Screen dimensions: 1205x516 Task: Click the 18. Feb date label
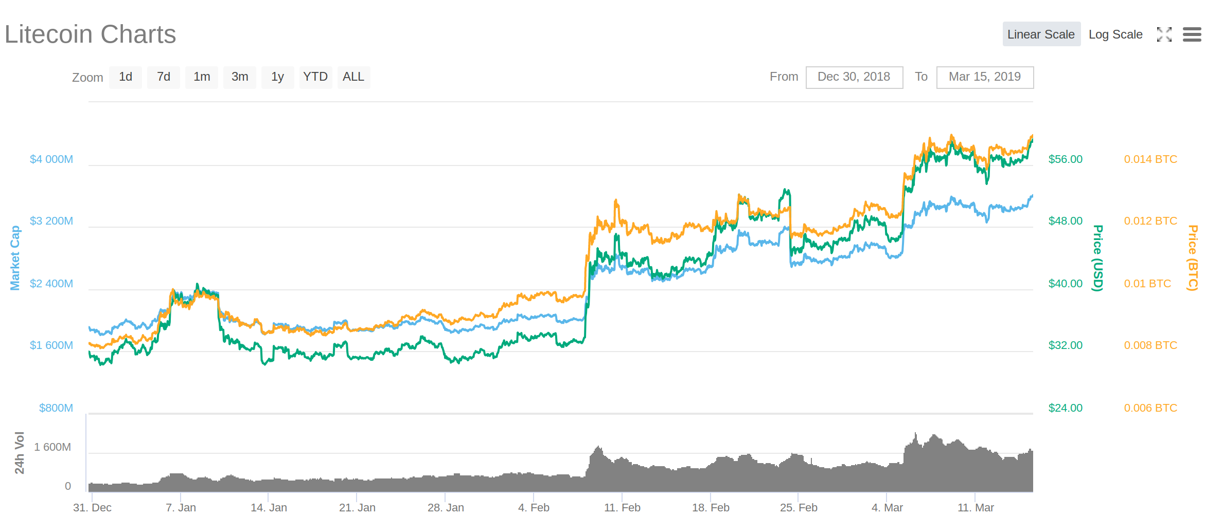[711, 507]
